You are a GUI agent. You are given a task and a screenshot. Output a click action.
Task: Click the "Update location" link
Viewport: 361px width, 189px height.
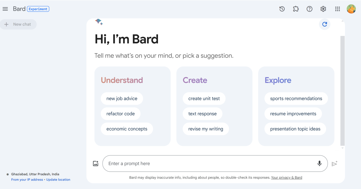58,180
